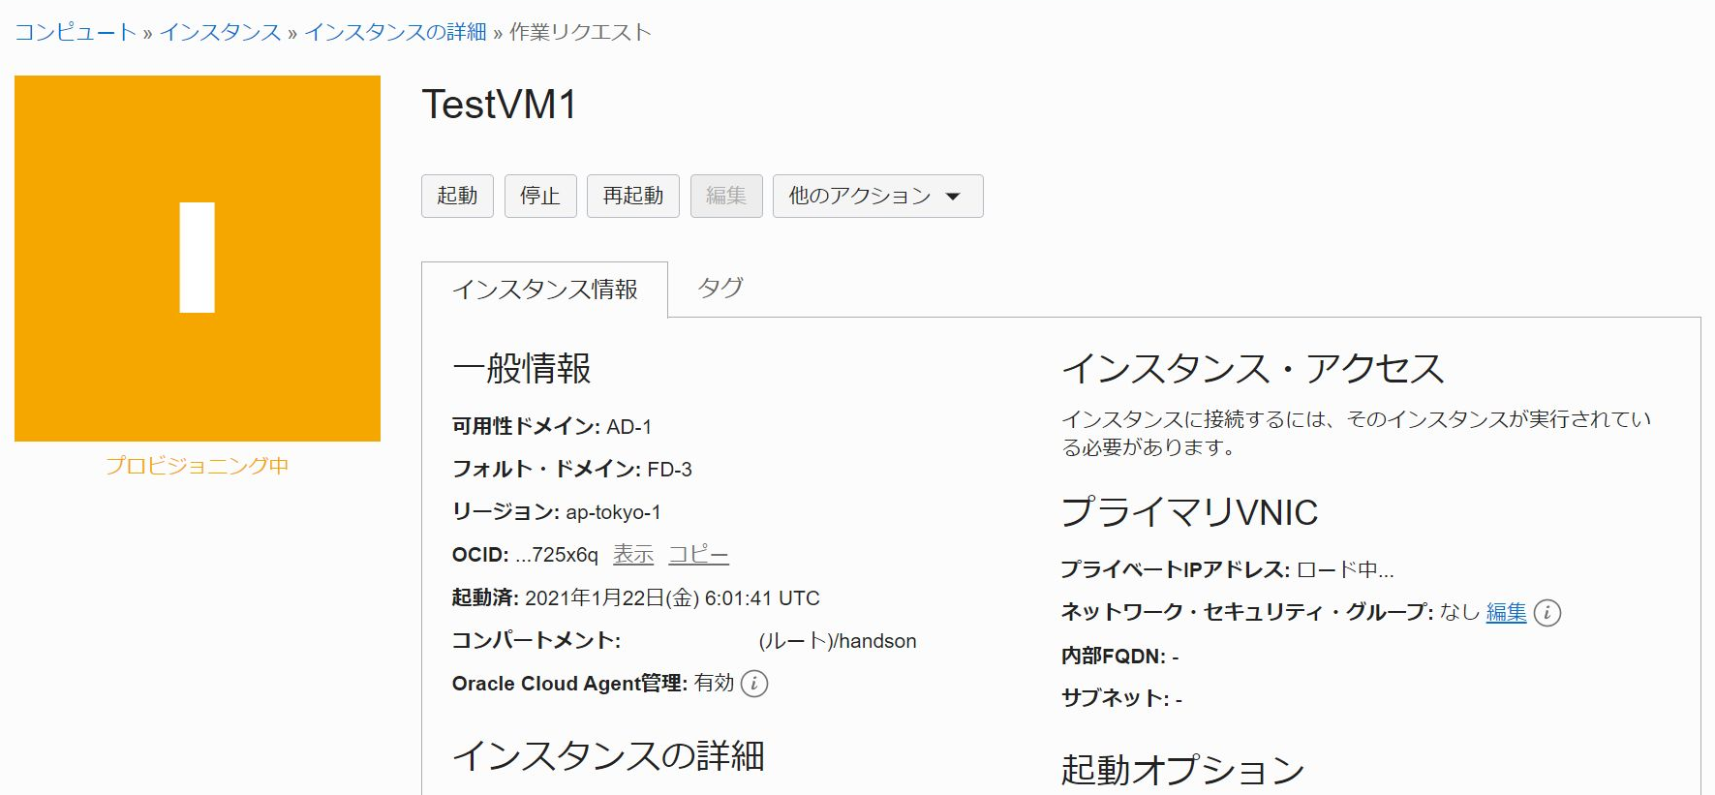Screen dimensions: 1715x795
Task: Select the インスタンス情報 tab
Action: (x=544, y=290)
